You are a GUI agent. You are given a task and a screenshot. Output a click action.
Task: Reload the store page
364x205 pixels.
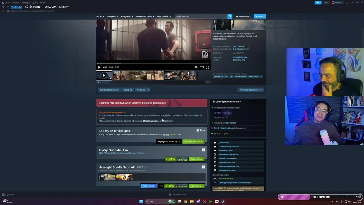[3, 11]
